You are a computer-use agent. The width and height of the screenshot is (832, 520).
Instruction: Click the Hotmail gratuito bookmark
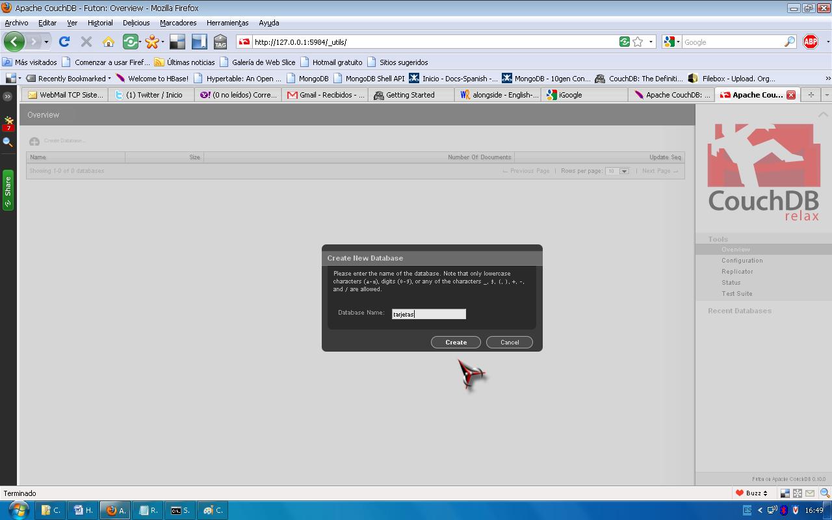tap(331, 62)
